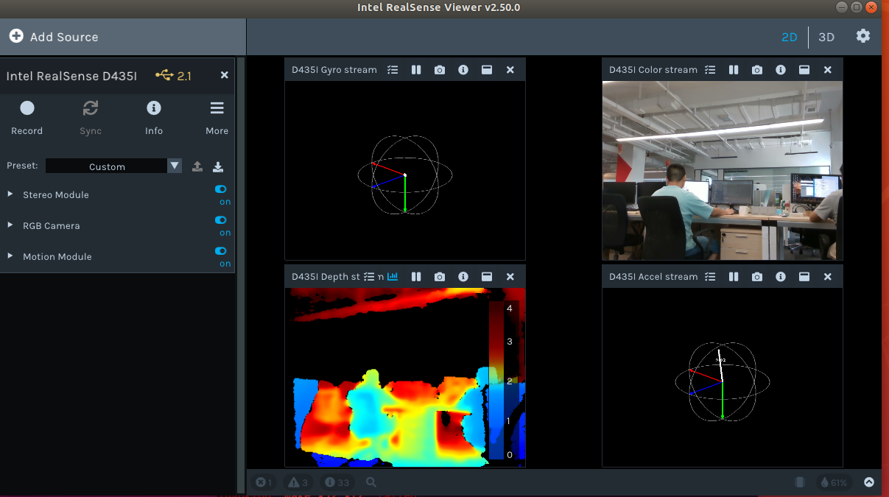Show Accel stream info
The image size is (889, 497).
pyautogui.click(x=781, y=277)
